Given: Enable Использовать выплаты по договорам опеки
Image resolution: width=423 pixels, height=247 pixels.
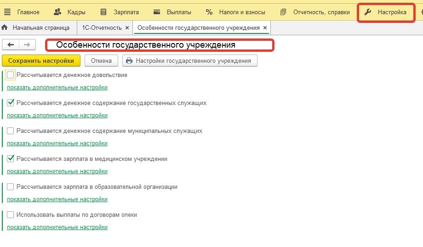Looking at the screenshot, I should pos(11,214).
